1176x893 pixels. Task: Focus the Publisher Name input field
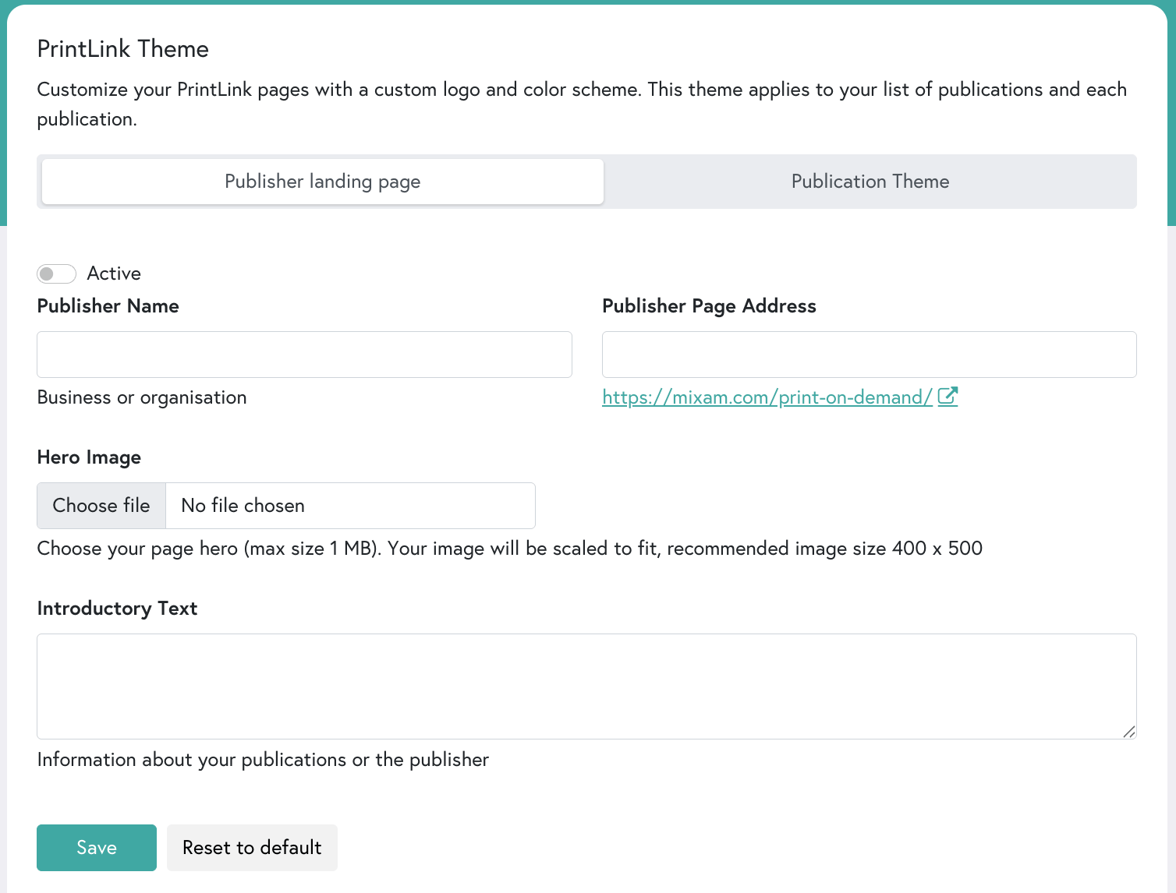point(304,354)
